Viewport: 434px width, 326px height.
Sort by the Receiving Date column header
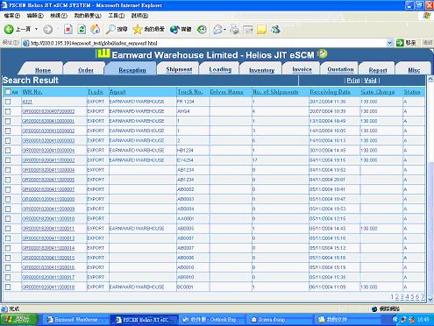330,92
